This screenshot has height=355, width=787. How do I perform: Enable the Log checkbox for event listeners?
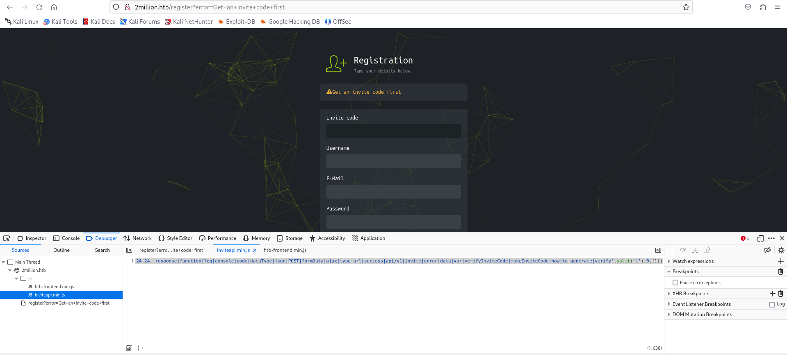(772, 304)
